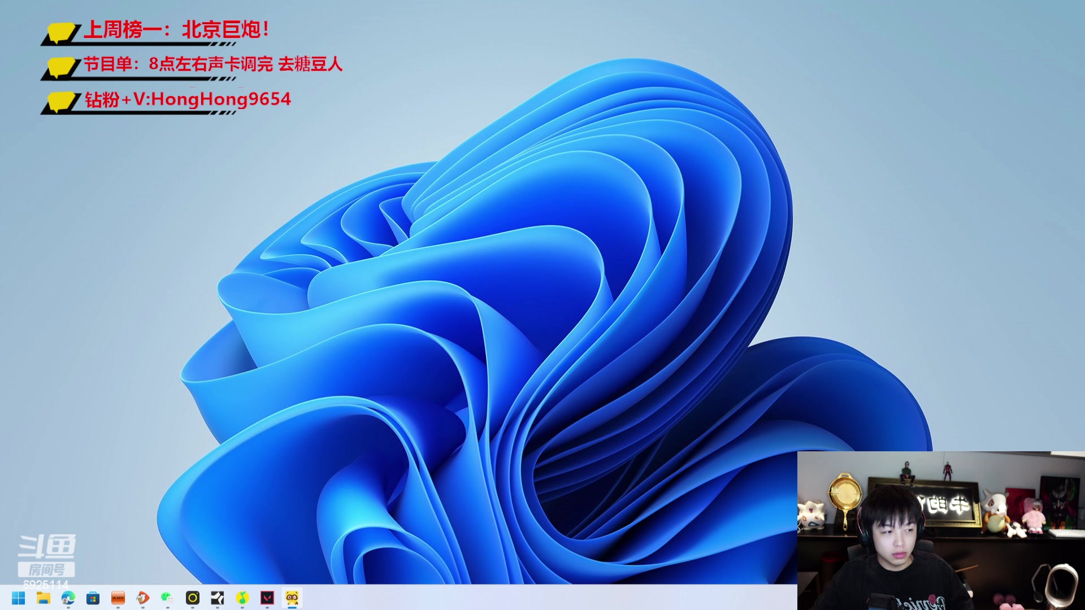Open the Valorant launcher from the taskbar

(x=267, y=598)
